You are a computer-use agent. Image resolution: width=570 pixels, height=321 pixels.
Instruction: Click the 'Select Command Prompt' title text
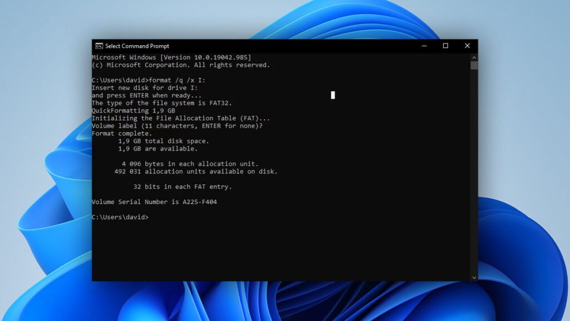click(137, 46)
